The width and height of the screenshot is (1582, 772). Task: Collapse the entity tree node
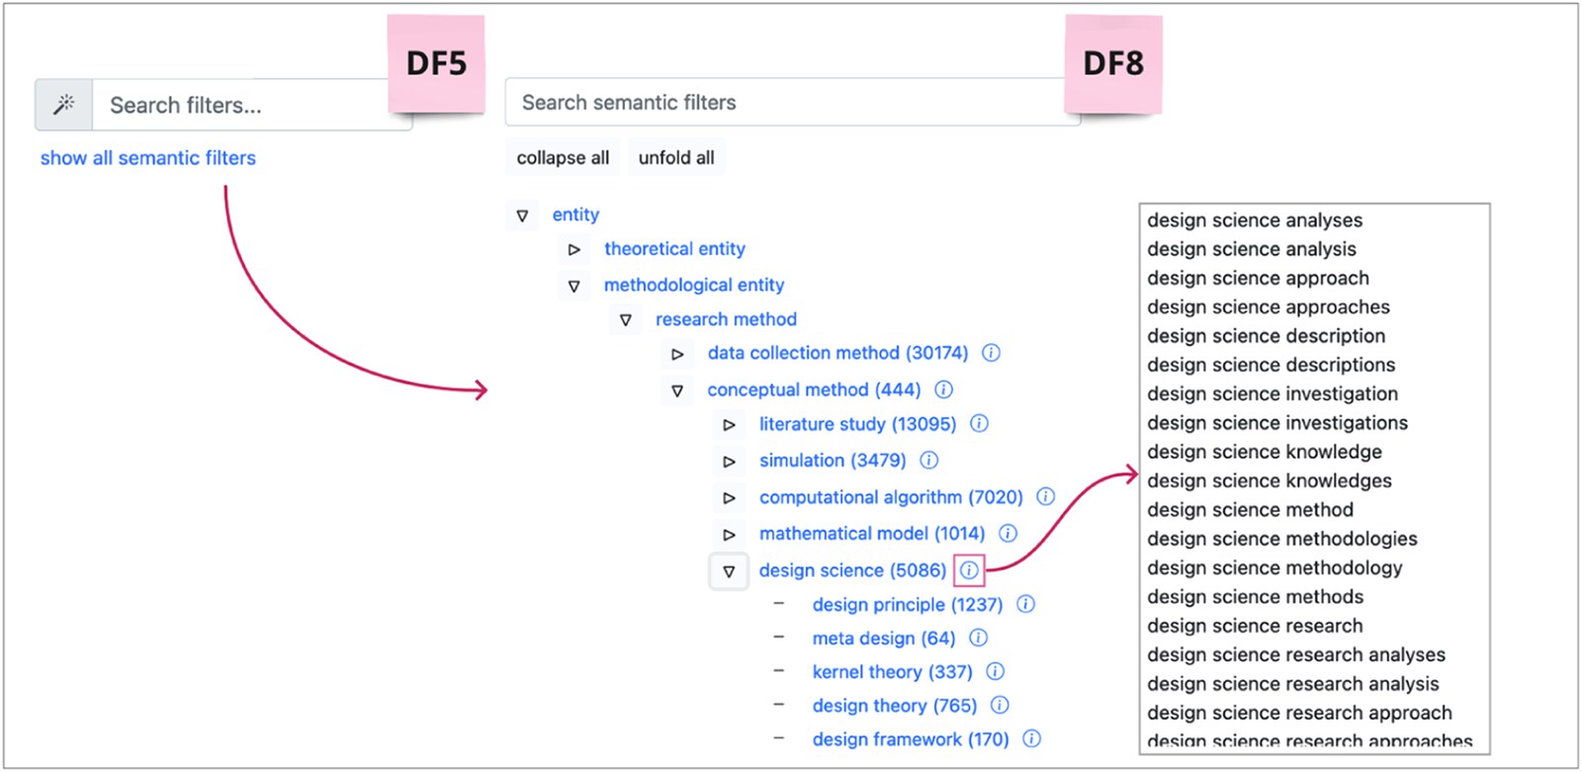coord(522,215)
